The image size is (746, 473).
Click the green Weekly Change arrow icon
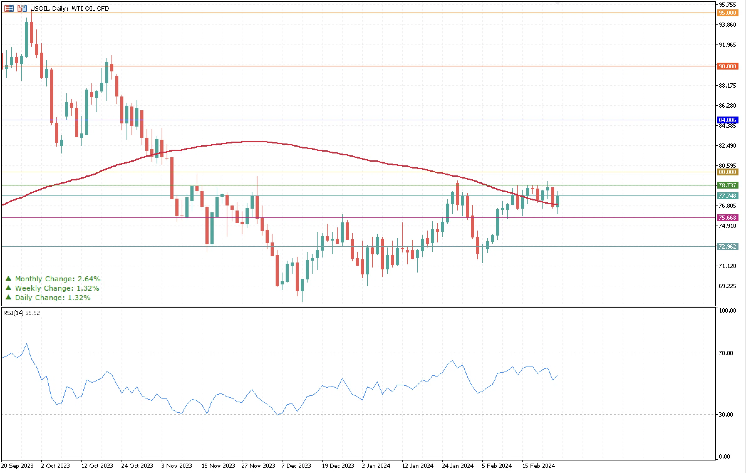tap(8, 288)
